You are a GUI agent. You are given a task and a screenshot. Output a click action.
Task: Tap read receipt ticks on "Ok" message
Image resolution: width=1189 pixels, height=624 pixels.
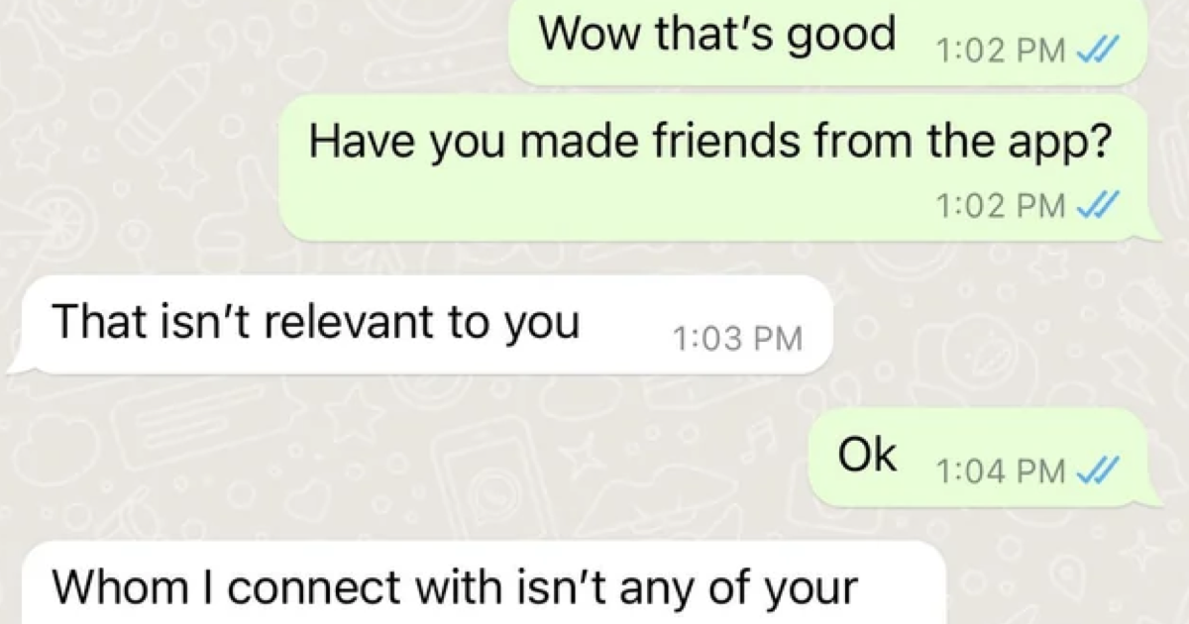pyautogui.click(x=1098, y=471)
